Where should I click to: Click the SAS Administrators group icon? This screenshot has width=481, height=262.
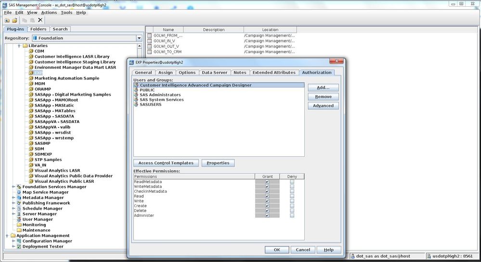(136, 95)
